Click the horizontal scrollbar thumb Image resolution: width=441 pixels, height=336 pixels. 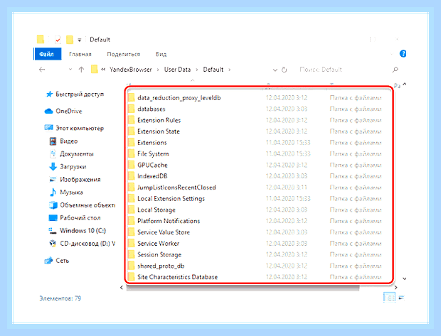coord(243,288)
